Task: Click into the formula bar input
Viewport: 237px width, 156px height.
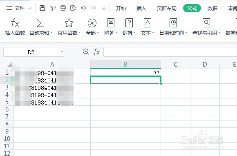Action: [x=170, y=52]
